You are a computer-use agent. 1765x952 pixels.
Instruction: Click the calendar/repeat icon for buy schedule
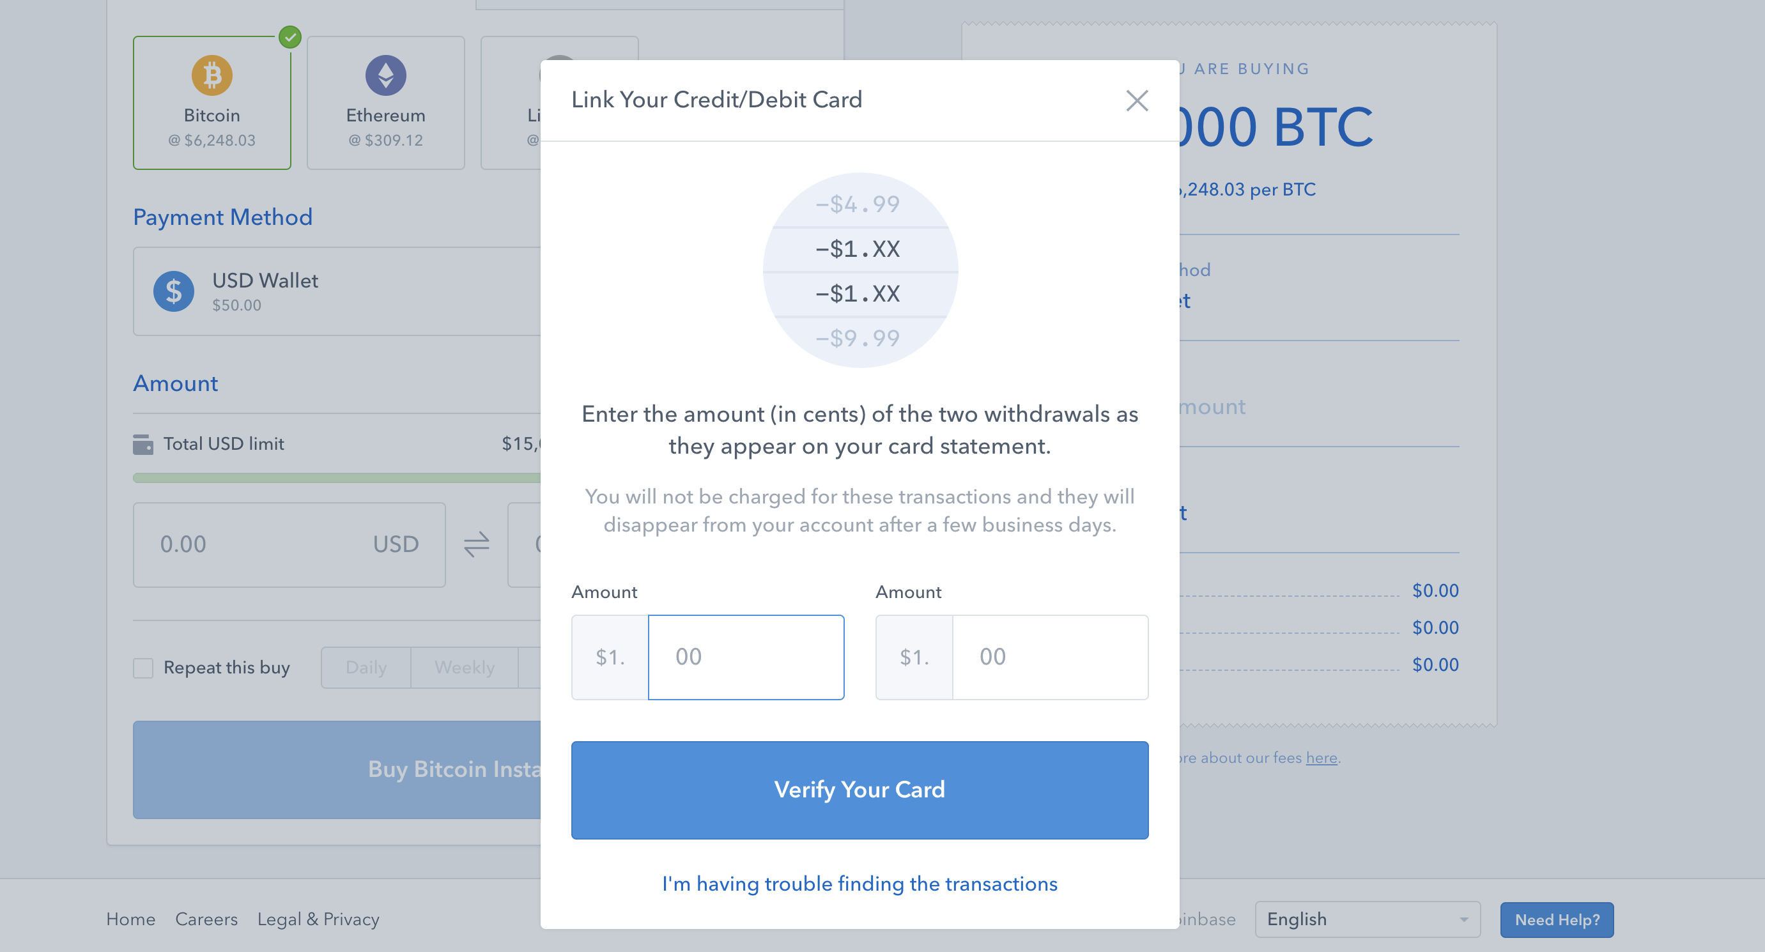click(x=145, y=668)
